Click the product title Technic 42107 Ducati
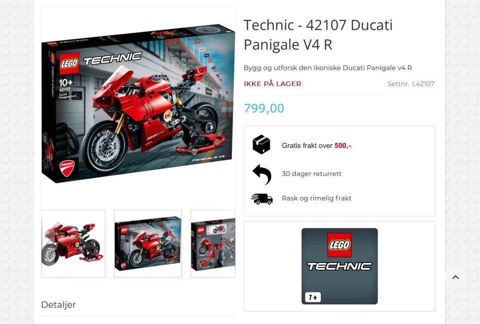 click(318, 35)
